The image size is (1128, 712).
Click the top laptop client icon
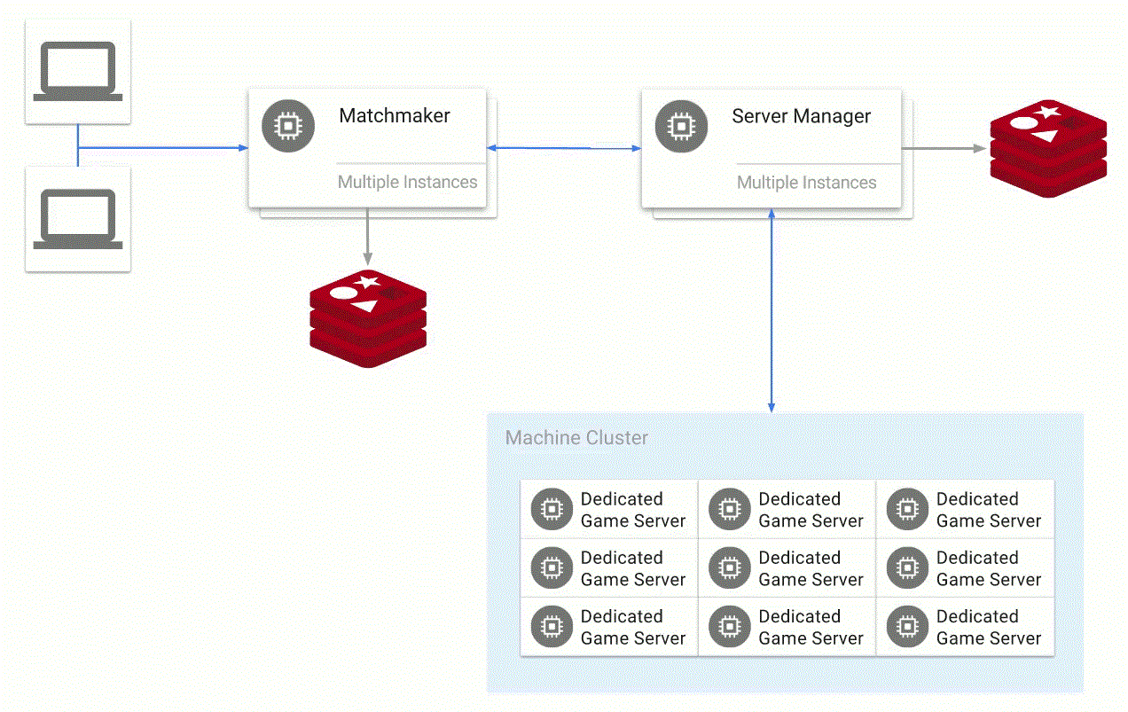tap(77, 69)
